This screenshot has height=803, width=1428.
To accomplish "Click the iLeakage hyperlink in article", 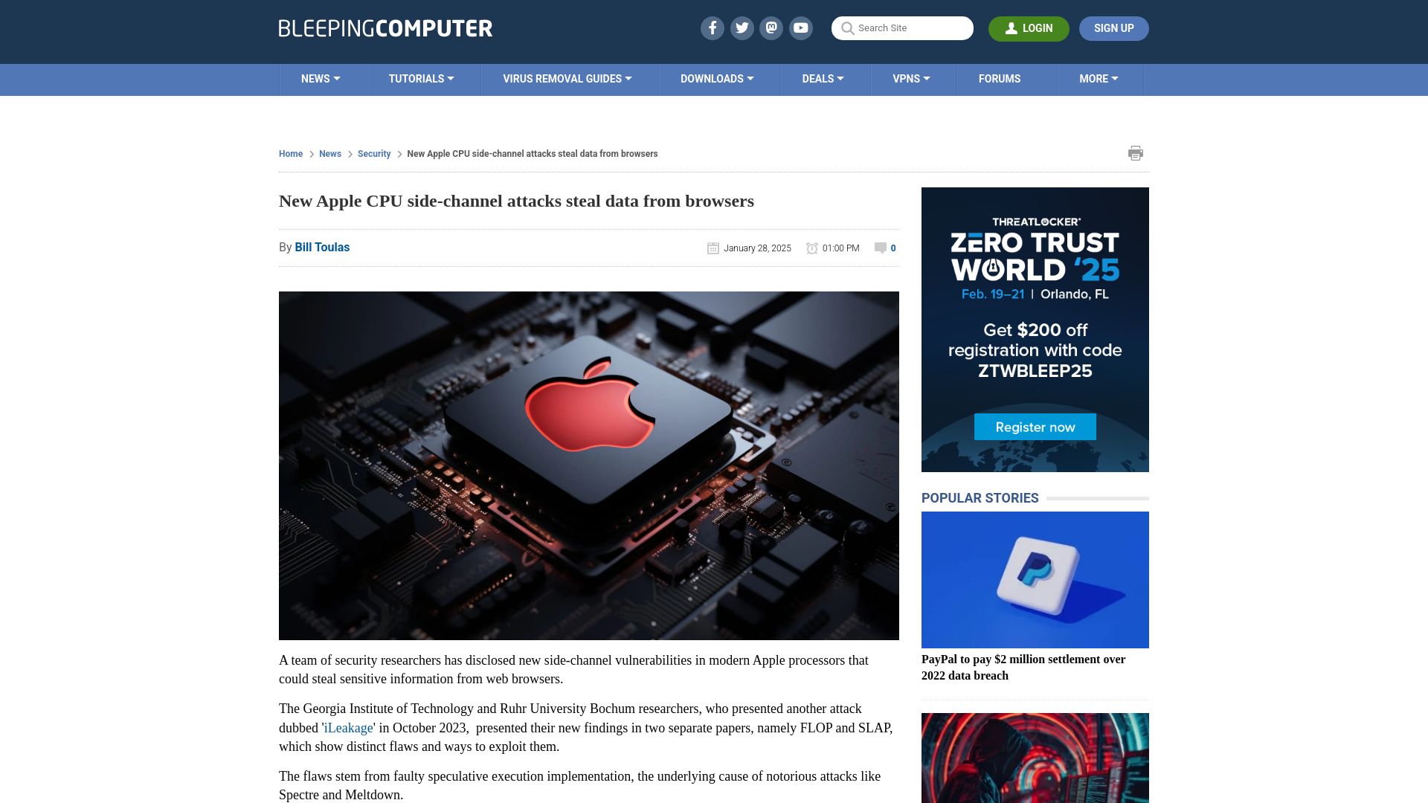I will pyautogui.click(x=348, y=727).
